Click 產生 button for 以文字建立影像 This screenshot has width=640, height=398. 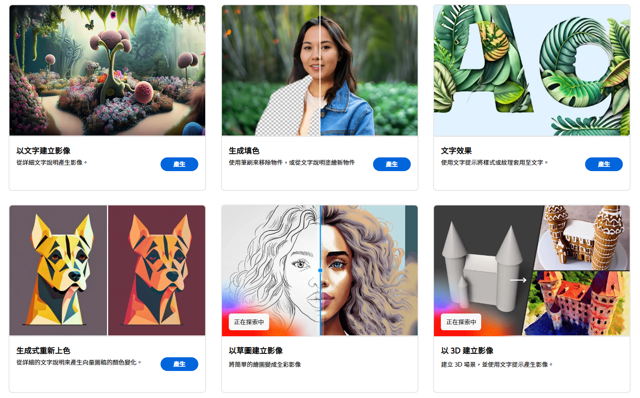179,164
